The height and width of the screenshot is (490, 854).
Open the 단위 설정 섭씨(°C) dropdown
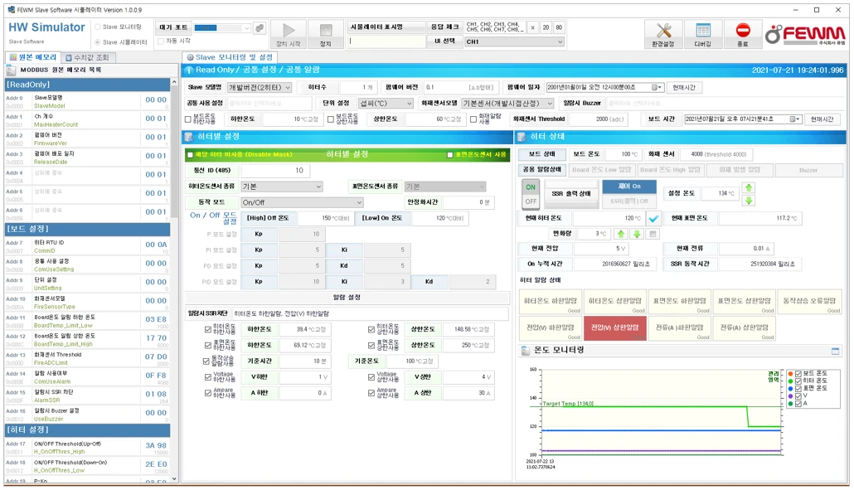pos(409,103)
